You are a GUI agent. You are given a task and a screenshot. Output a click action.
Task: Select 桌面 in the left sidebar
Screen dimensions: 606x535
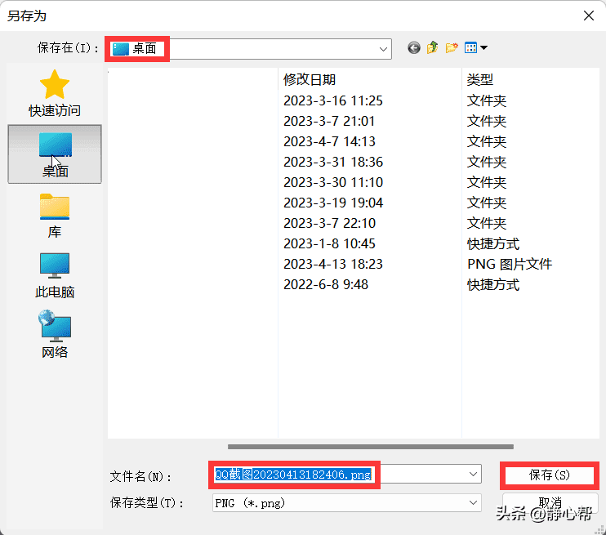[x=55, y=154]
